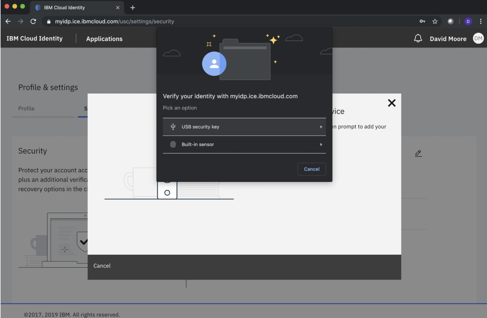
Task: Click the macOS yellow minimize window button
Action: [15, 6]
